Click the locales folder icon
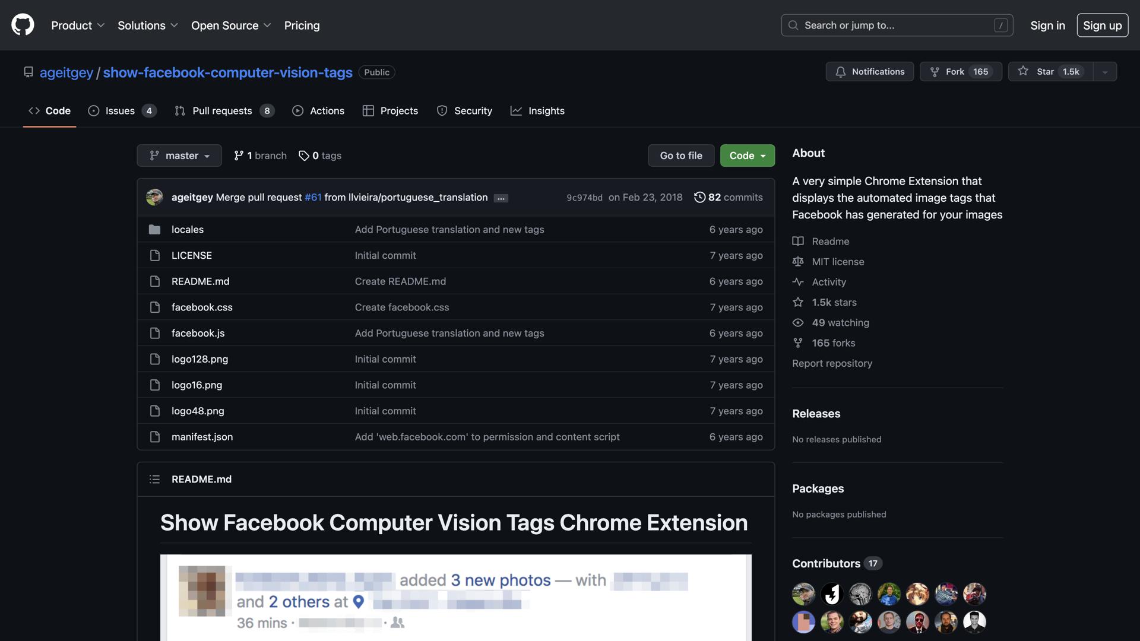Viewport: 1140px width, 641px height. coord(155,229)
